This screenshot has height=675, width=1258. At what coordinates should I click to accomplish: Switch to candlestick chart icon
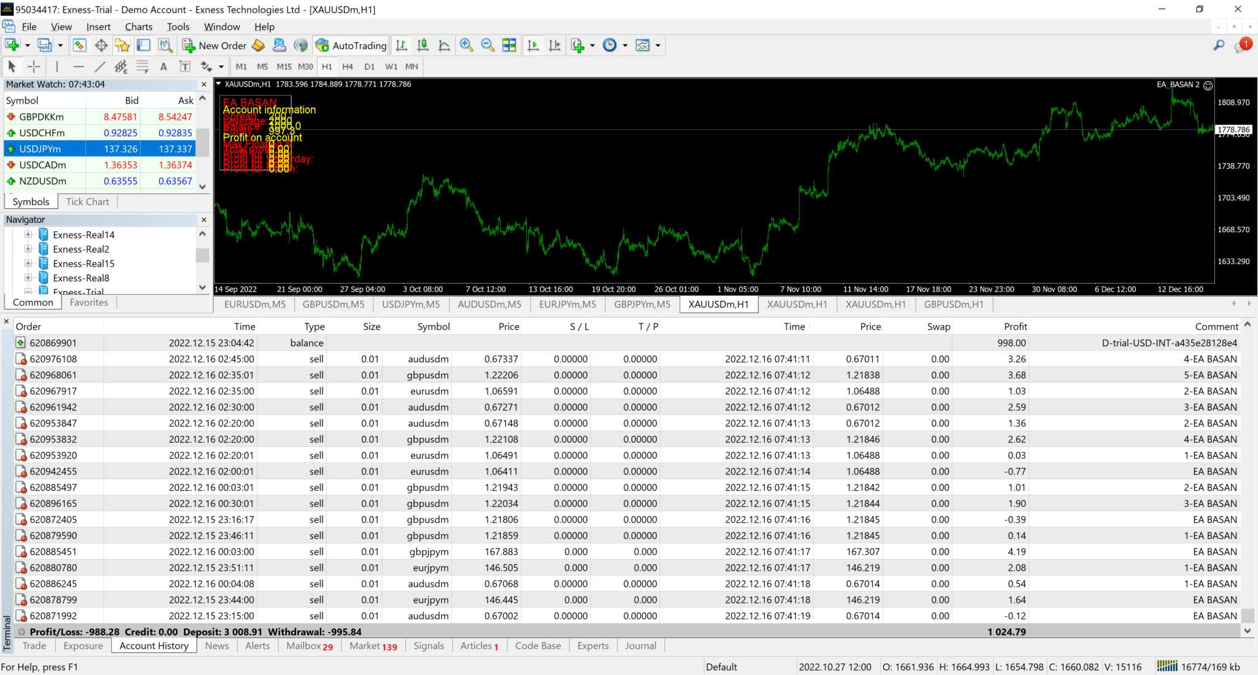tap(423, 45)
